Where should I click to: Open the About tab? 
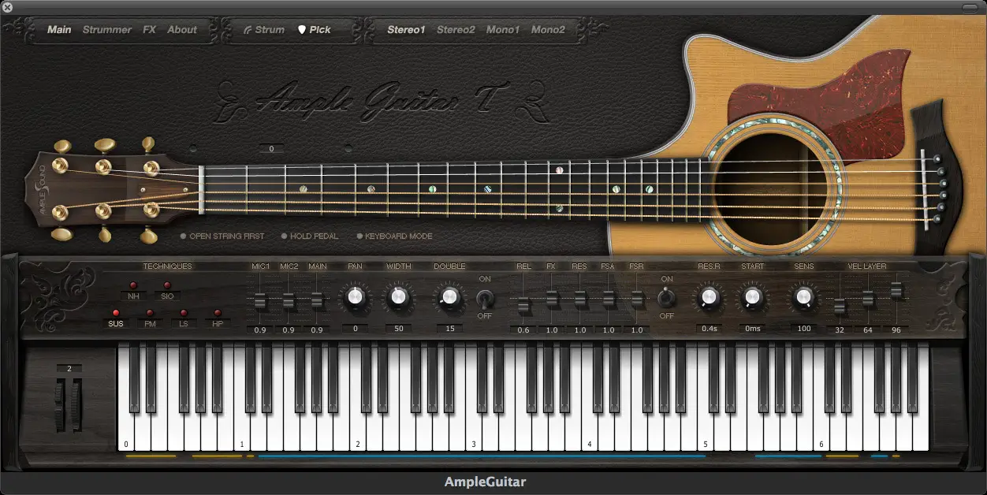182,30
